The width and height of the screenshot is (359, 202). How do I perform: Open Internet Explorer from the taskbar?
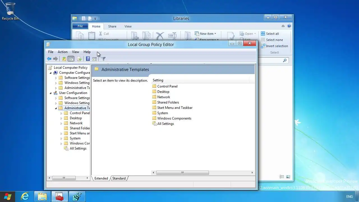[25, 197]
